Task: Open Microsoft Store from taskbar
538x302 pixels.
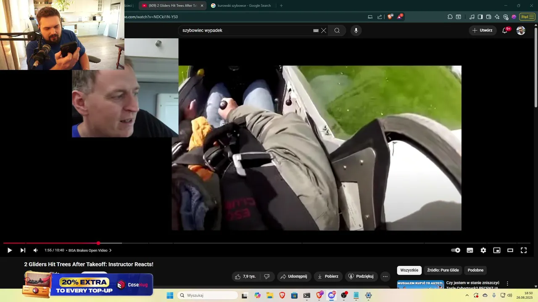Action: point(294,295)
